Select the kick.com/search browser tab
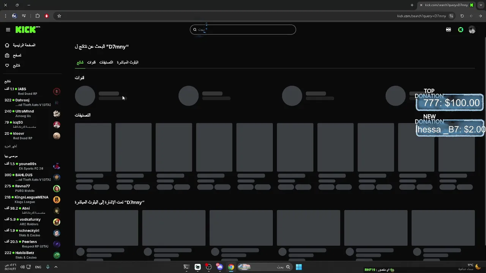 click(x=446, y=5)
